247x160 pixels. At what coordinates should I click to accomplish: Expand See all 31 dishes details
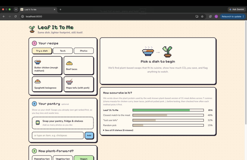point(118,130)
